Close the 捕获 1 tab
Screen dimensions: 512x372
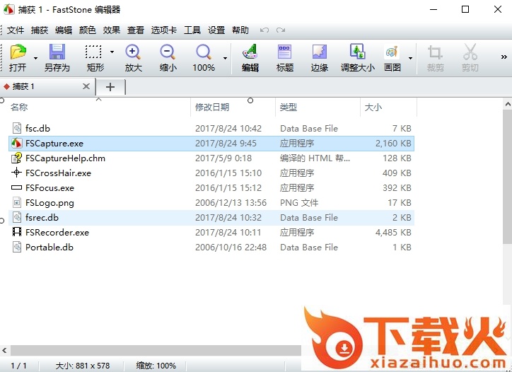(x=86, y=86)
